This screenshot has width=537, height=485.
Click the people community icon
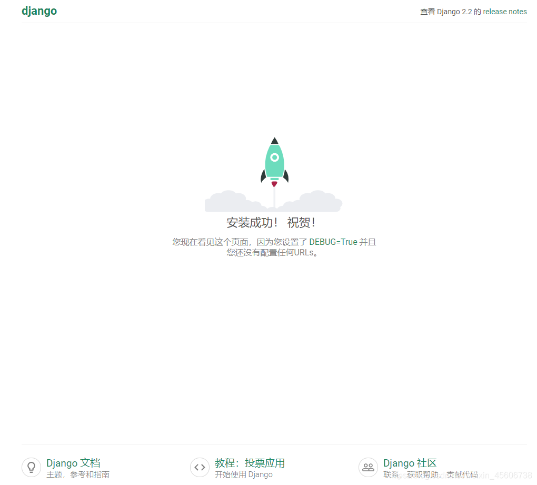(x=368, y=467)
